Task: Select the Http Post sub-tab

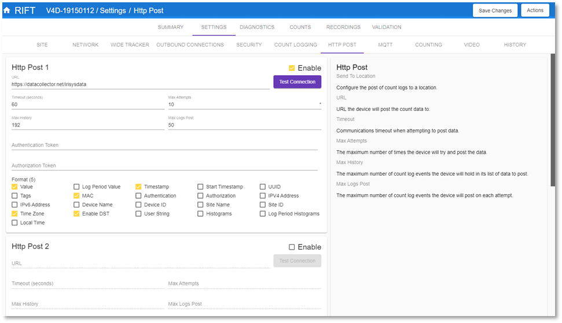Action: click(342, 44)
